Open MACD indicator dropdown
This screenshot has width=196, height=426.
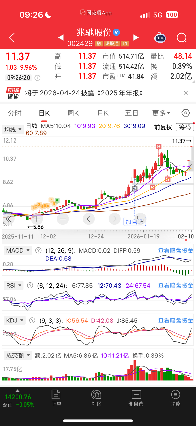18,250
